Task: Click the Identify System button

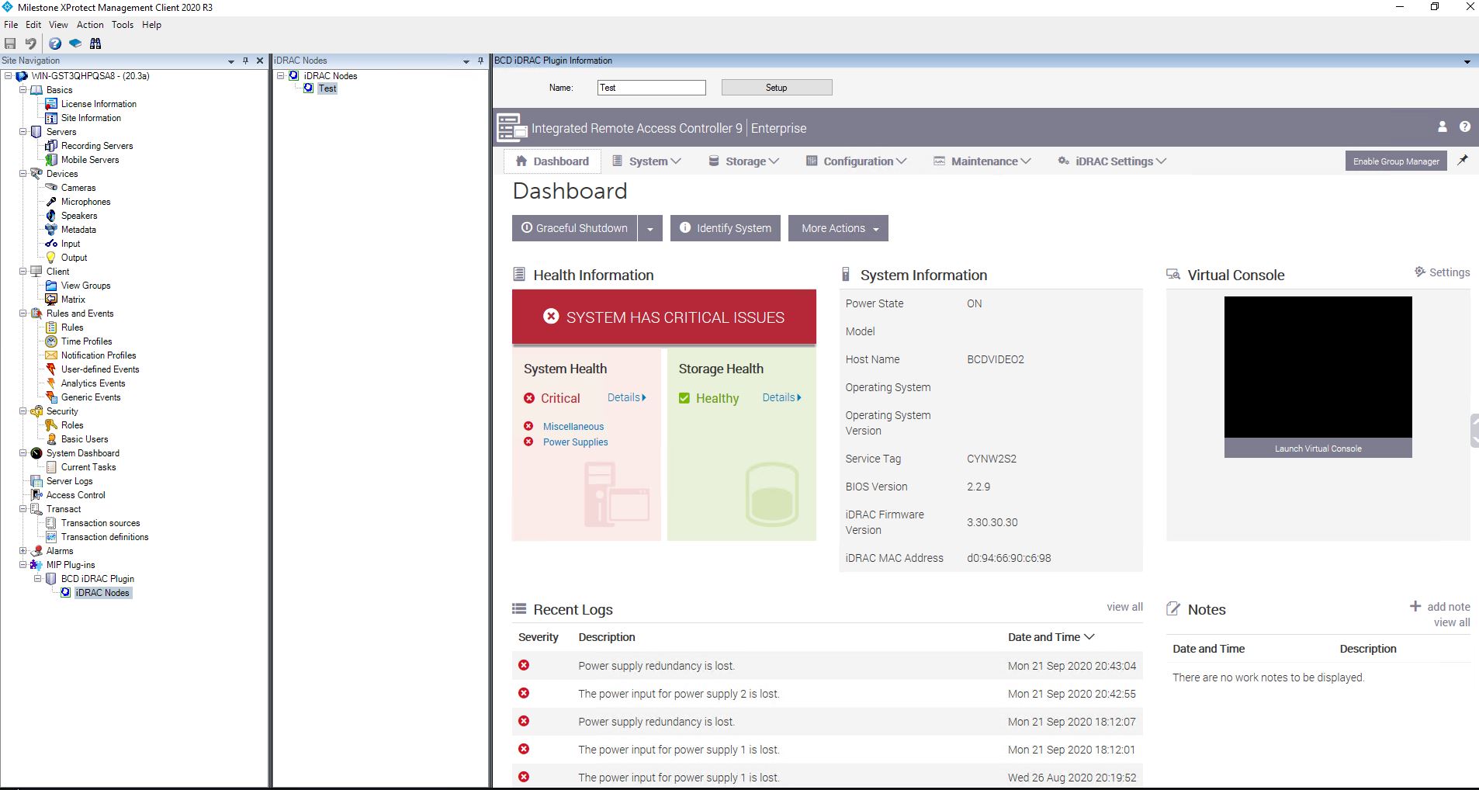Action: 726,228
